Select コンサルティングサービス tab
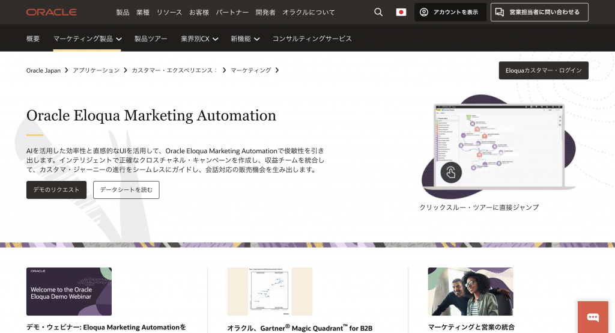The width and height of the screenshot is (615, 333). 312,38
